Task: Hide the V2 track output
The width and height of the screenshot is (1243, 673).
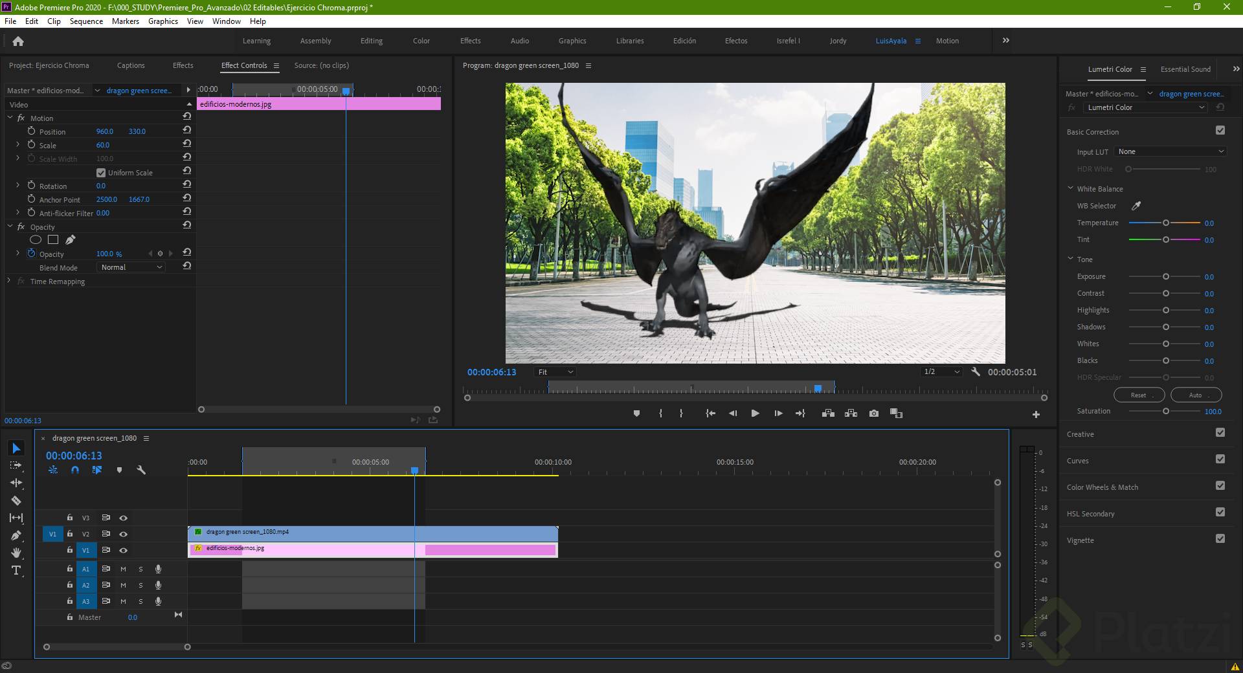Action: (x=123, y=534)
